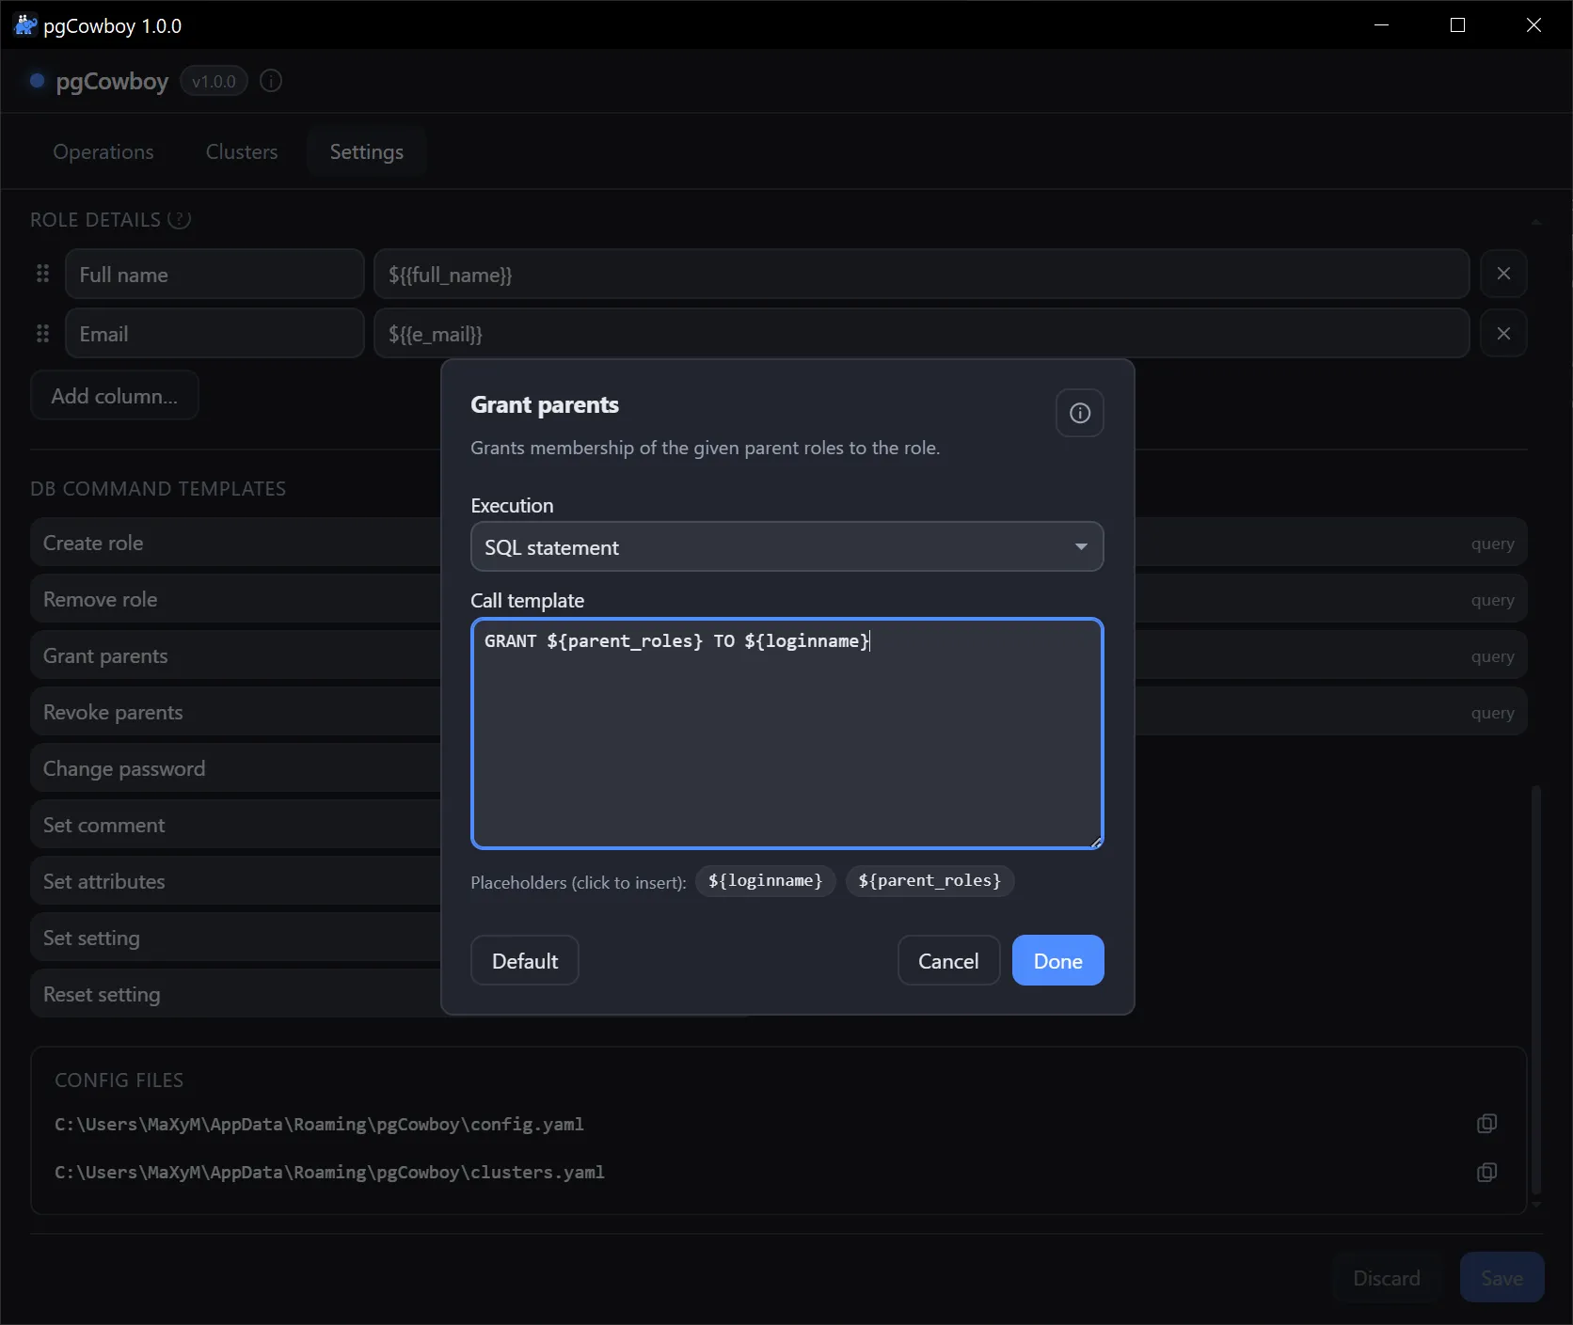Screen dimensions: 1573x1325
Task: Edit the ${{e_mail}} value field
Action: coord(921,333)
